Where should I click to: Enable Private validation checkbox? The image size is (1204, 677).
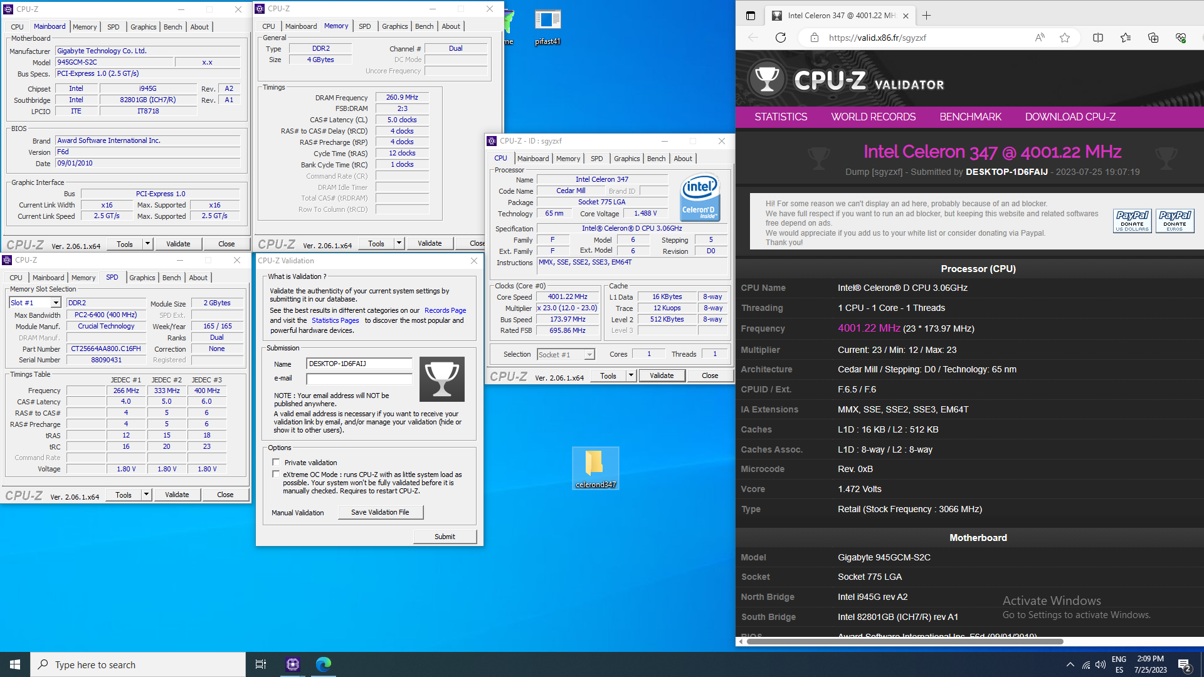(276, 462)
